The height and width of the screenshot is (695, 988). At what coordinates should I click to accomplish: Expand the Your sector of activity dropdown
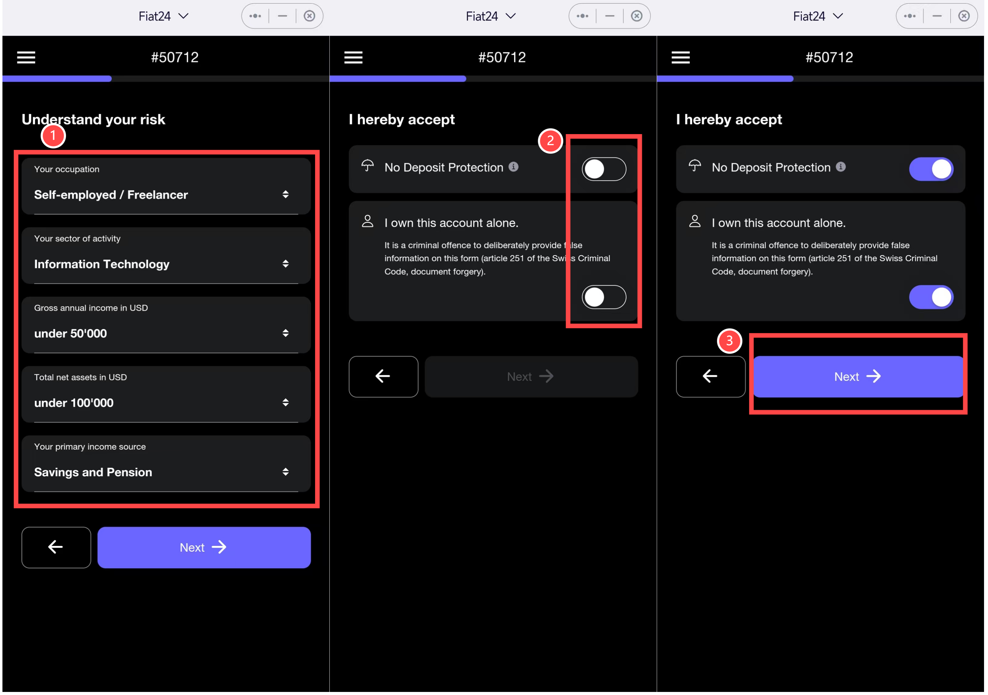click(x=163, y=264)
